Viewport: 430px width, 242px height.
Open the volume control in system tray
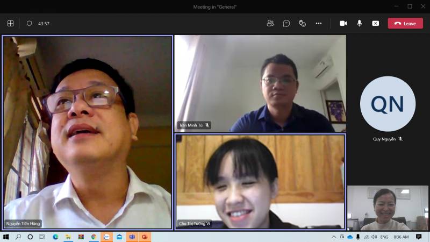[x=374, y=237]
